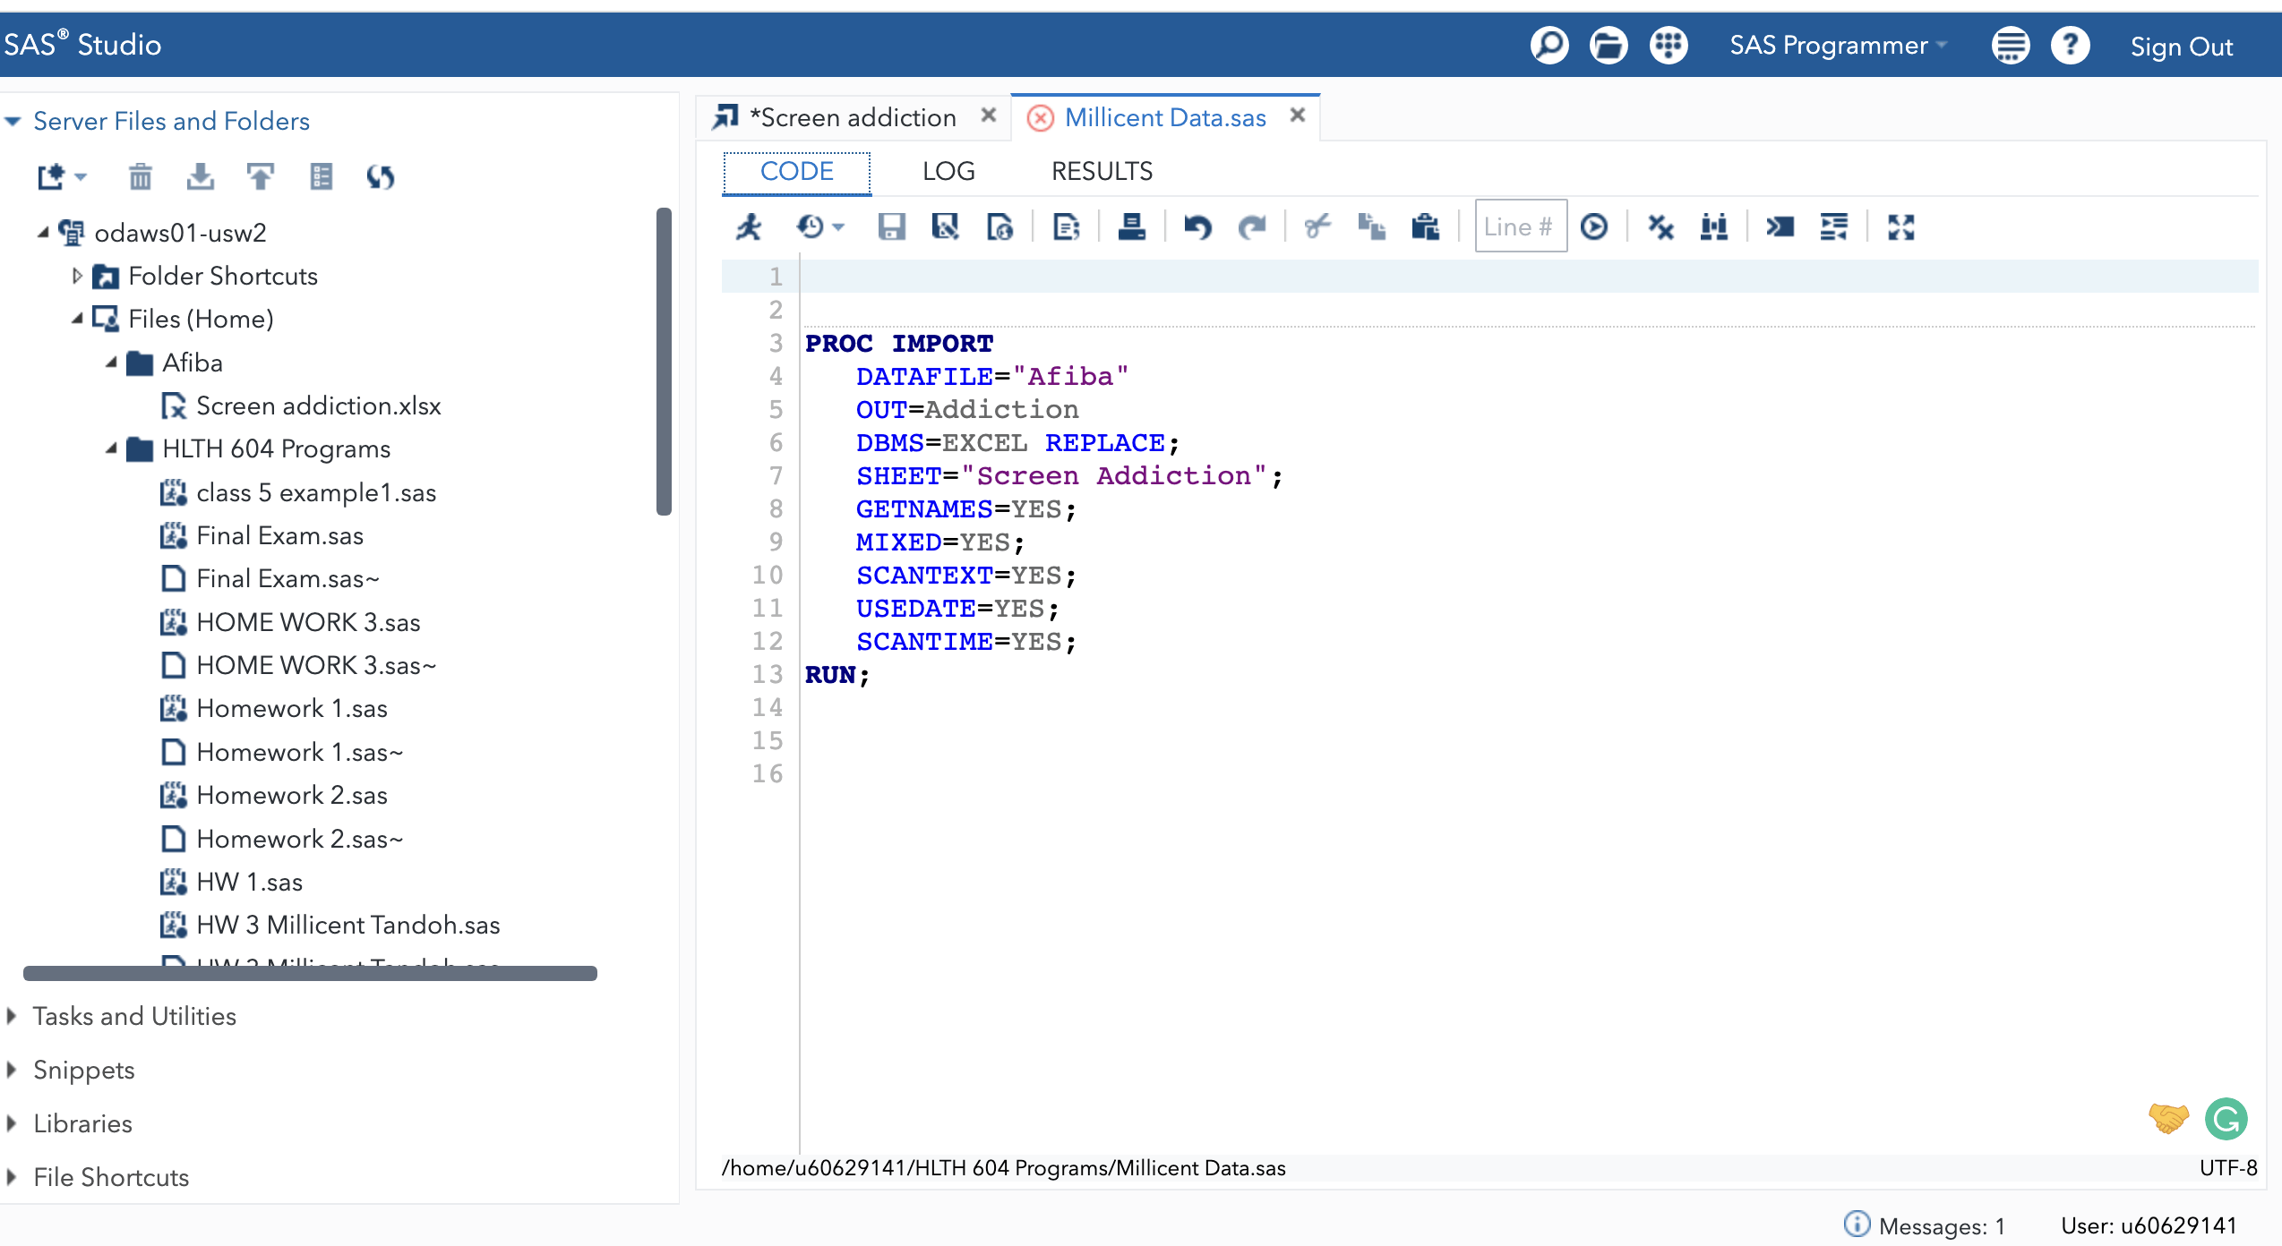Click inside the Line # field
Image resolution: width=2282 pixels, height=1246 pixels.
tap(1520, 226)
